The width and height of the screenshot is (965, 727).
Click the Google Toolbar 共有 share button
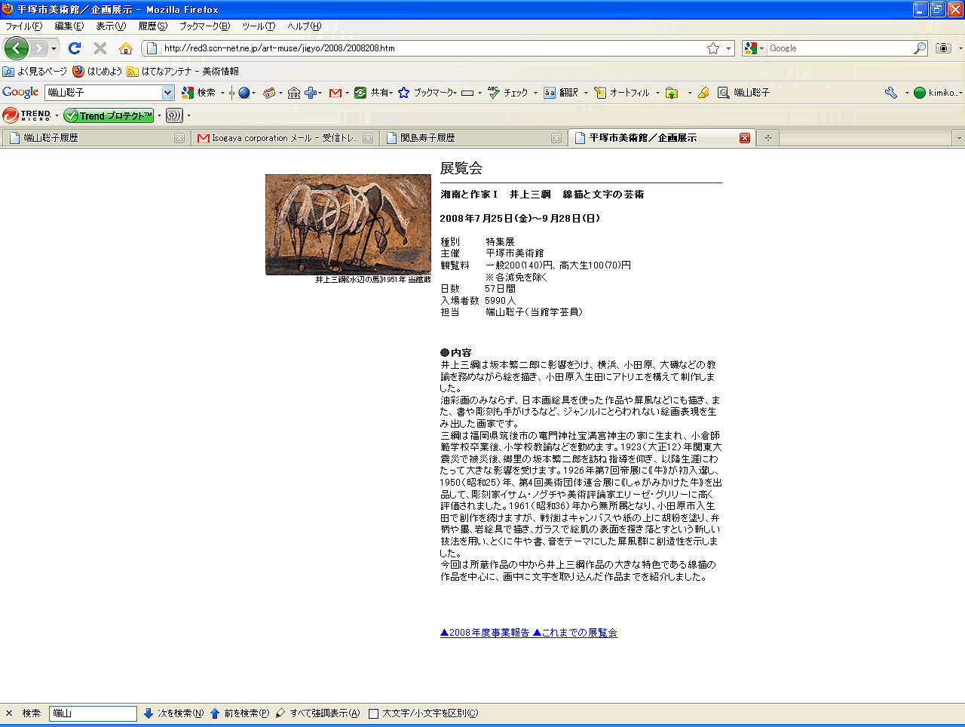372,93
